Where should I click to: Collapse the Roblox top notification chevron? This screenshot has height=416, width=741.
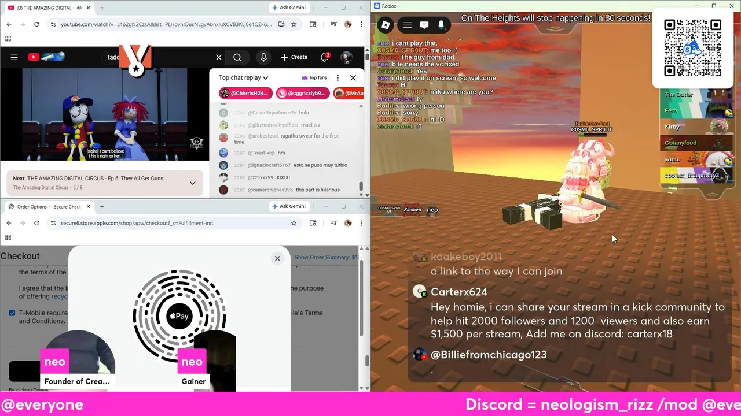pyautogui.click(x=555, y=28)
